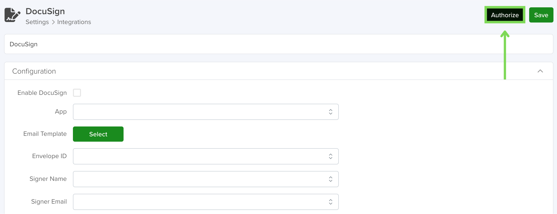The height and width of the screenshot is (214, 557).
Task: Click the DocuSign name input field
Action: click(x=278, y=44)
